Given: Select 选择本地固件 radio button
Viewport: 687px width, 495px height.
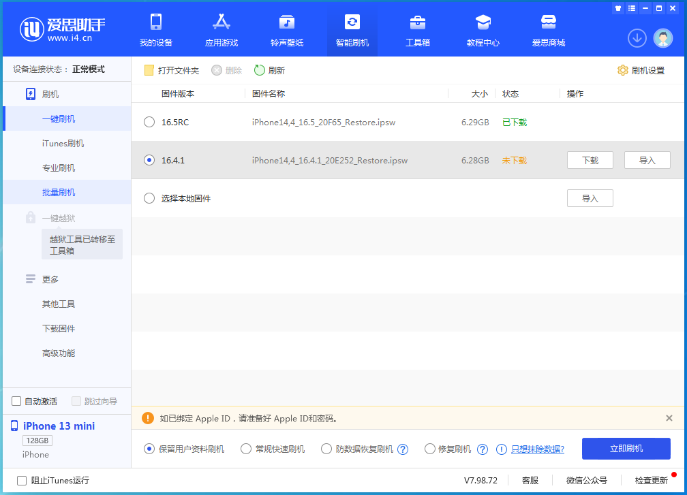Looking at the screenshot, I should [149, 198].
